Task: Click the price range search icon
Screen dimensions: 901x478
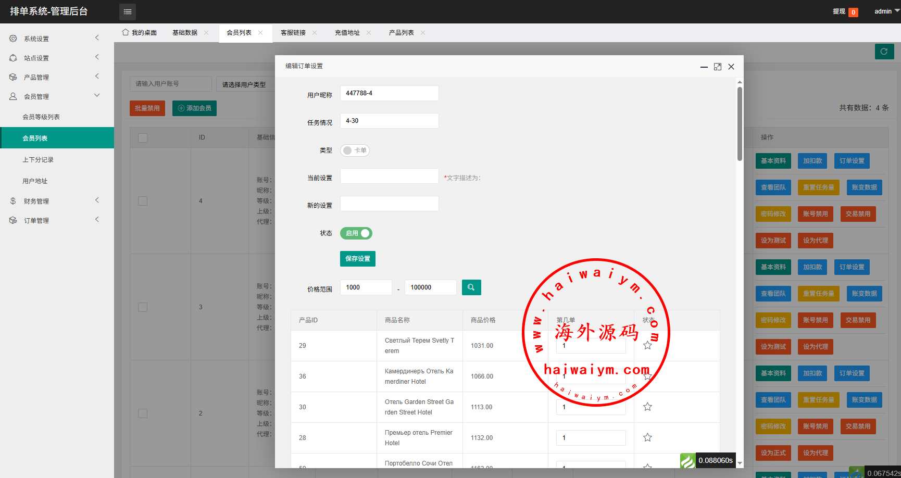Action: coord(471,287)
